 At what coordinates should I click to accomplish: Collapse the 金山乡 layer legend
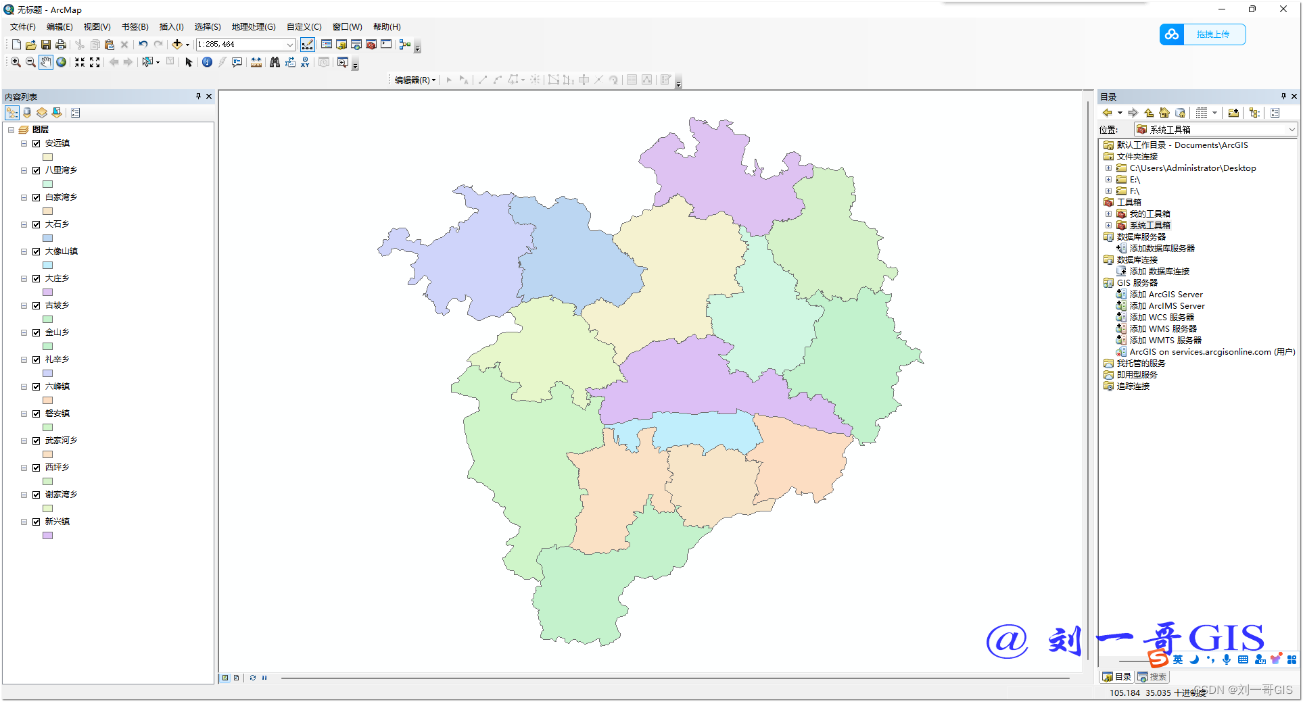pyautogui.click(x=24, y=332)
